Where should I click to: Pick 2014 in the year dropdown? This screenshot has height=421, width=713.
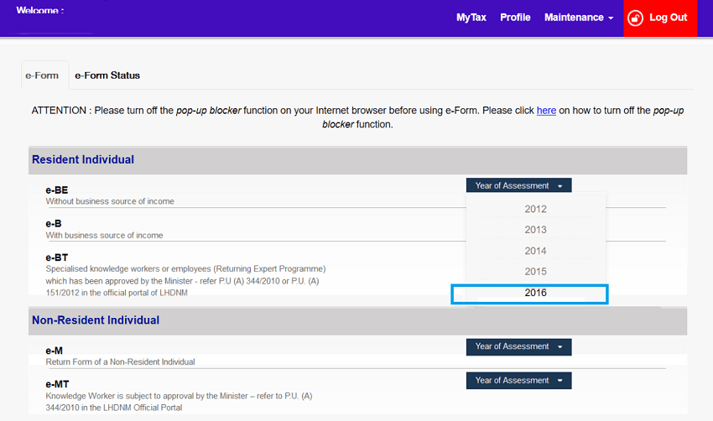[x=535, y=251]
